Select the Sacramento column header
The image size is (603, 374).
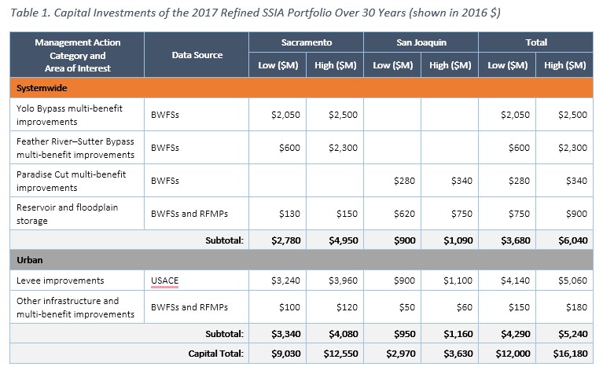tap(306, 42)
